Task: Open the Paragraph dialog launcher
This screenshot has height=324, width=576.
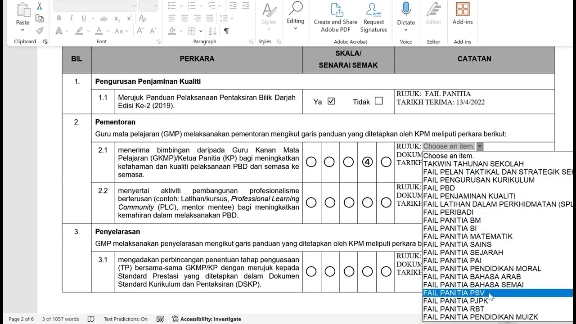Action: click(x=251, y=41)
